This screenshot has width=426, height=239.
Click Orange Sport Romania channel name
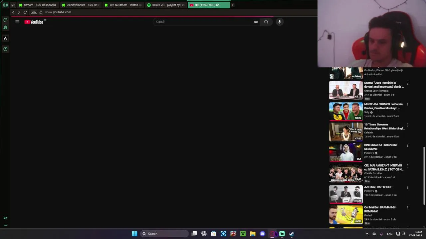376,91
